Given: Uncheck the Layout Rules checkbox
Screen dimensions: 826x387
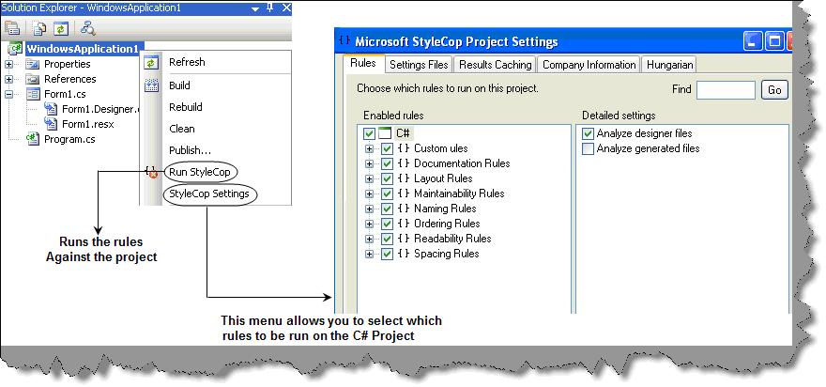Looking at the screenshot, I should 387,178.
